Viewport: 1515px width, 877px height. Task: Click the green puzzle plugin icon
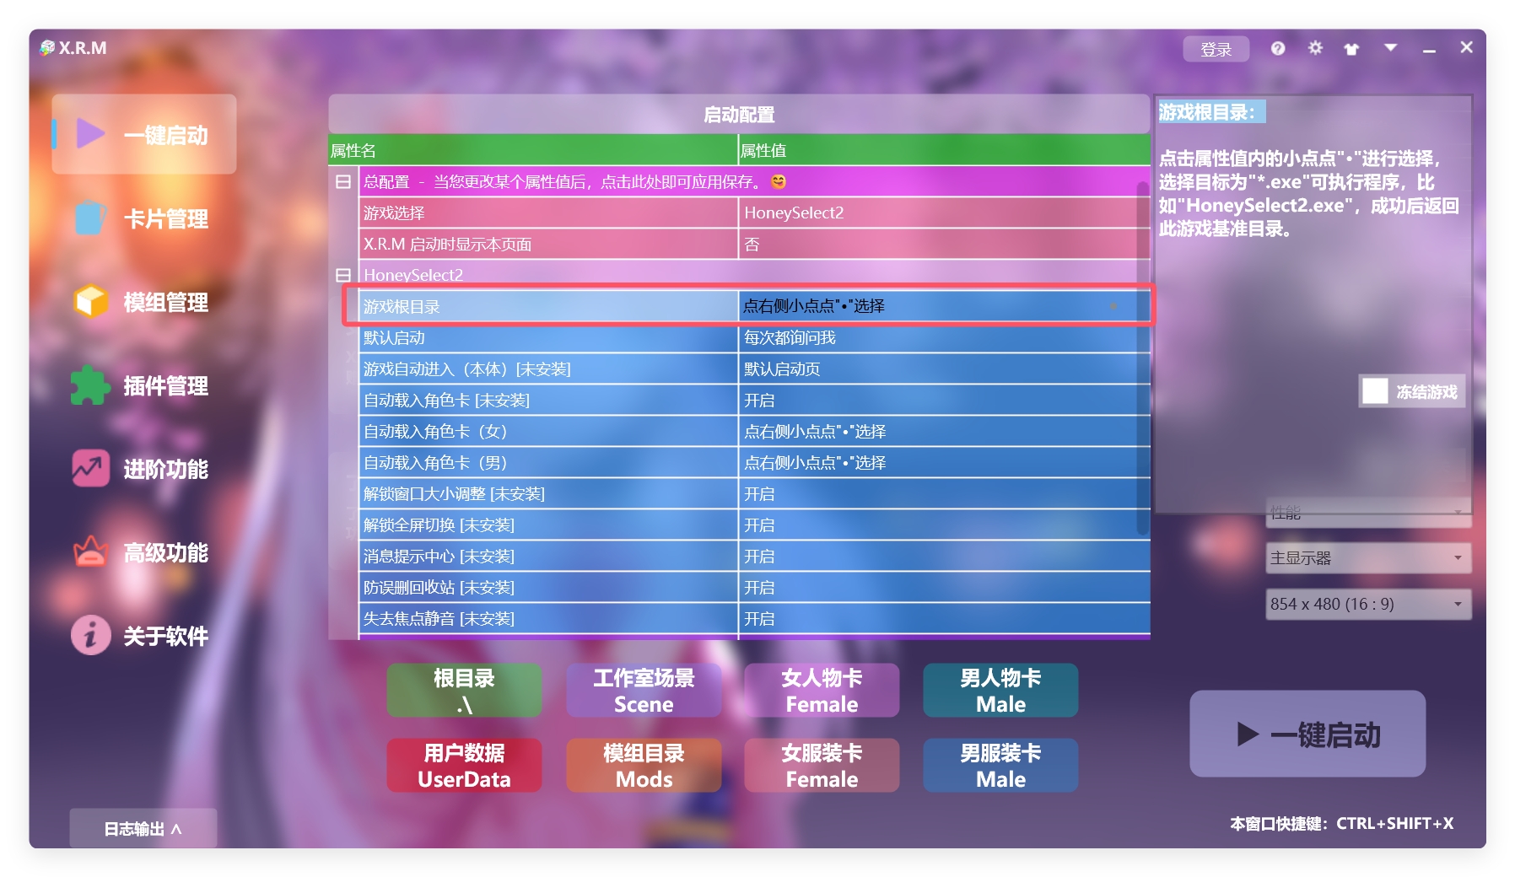click(x=90, y=385)
